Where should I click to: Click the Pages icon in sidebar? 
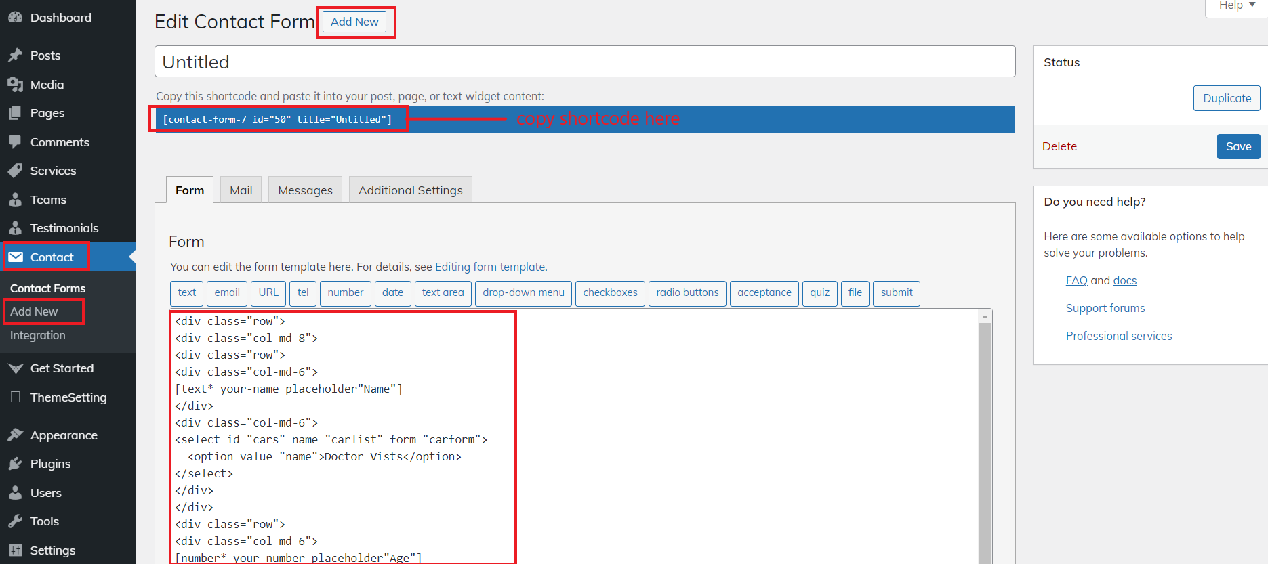(x=15, y=113)
